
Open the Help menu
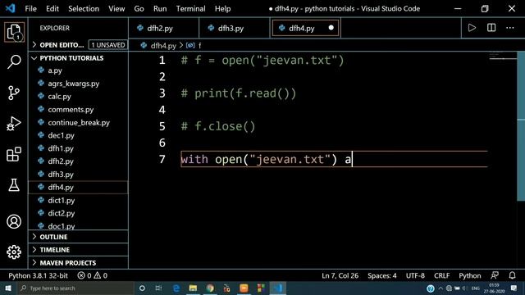click(x=222, y=9)
